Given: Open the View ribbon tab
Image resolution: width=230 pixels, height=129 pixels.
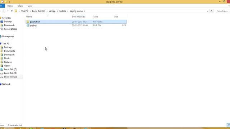Looking at the screenshot, I should click(x=30, y=6).
